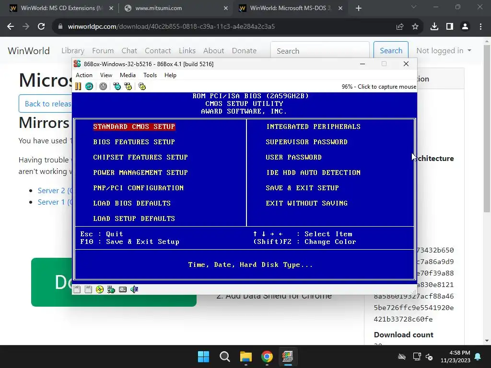This screenshot has height=368, width=491.
Task: Go back in the Chrome browser
Action: 11,27
